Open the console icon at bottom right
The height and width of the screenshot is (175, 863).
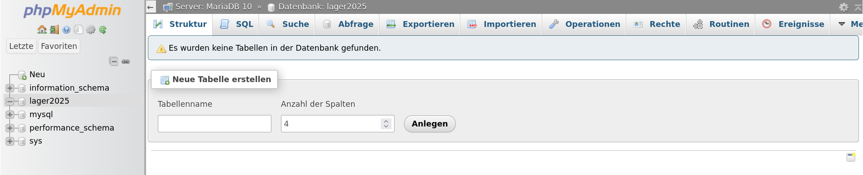851,157
